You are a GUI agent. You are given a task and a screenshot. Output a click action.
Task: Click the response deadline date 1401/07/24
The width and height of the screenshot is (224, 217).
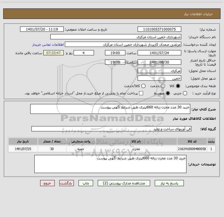[x=159, y=53]
